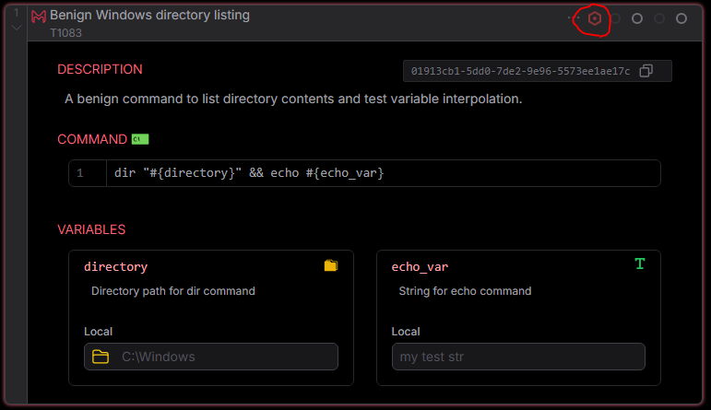Toggle the dim circle right of hexagon
The width and height of the screenshot is (711, 410).
(x=615, y=18)
